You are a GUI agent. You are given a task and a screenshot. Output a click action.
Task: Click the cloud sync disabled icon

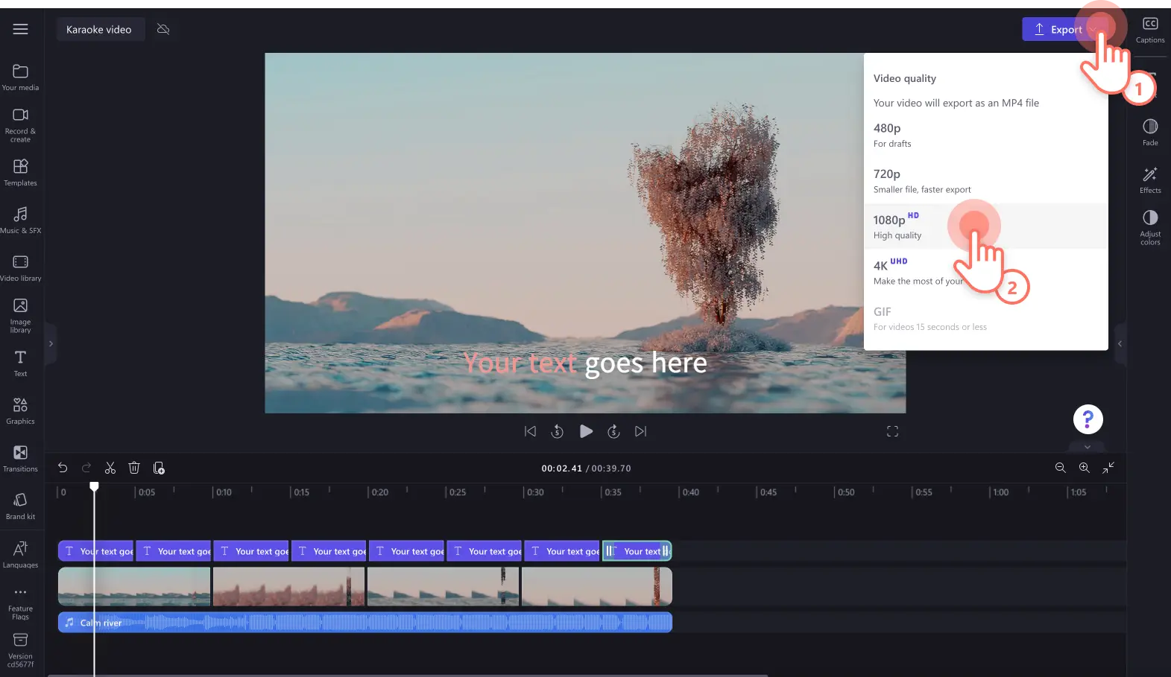pos(163,29)
